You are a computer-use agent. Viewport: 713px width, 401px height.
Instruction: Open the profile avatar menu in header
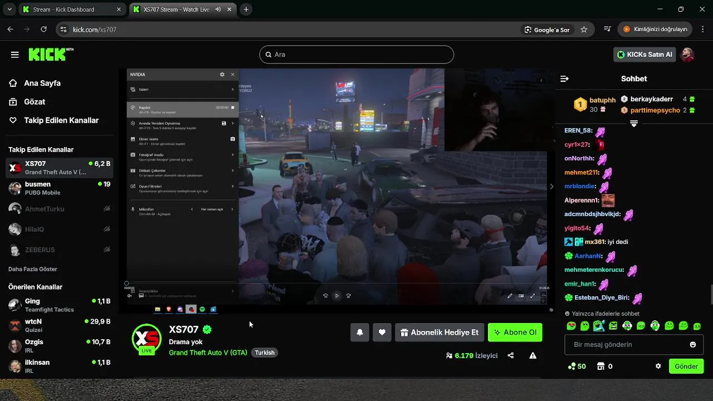point(688,55)
